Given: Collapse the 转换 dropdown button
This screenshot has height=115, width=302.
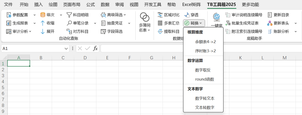Looking at the screenshot, I should coord(194,23).
